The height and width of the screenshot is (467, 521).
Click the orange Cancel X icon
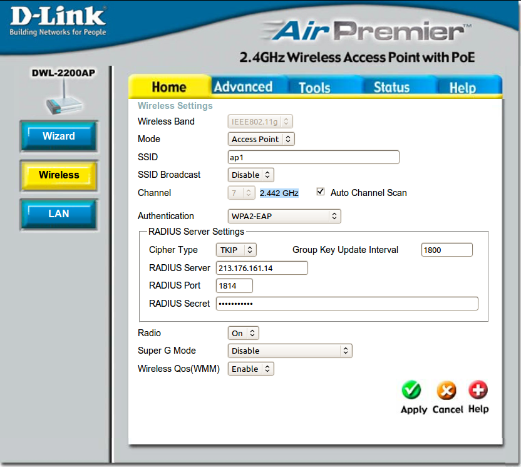click(x=446, y=391)
